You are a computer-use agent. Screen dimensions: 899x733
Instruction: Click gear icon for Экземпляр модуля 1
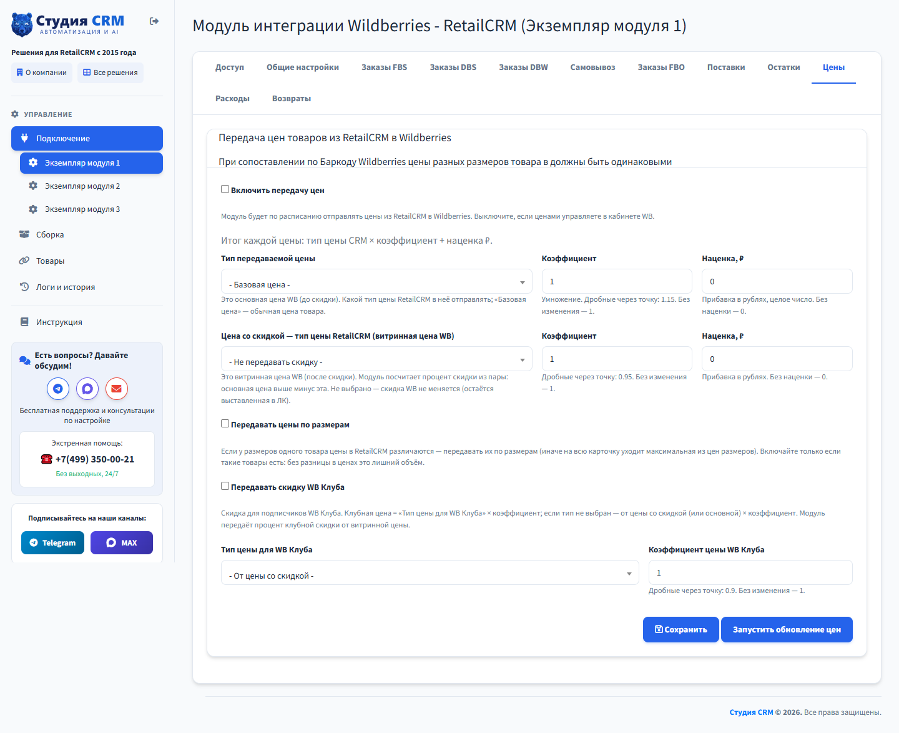(x=33, y=162)
